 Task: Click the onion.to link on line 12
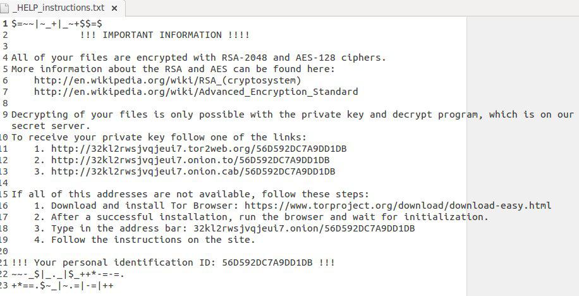[190, 160]
